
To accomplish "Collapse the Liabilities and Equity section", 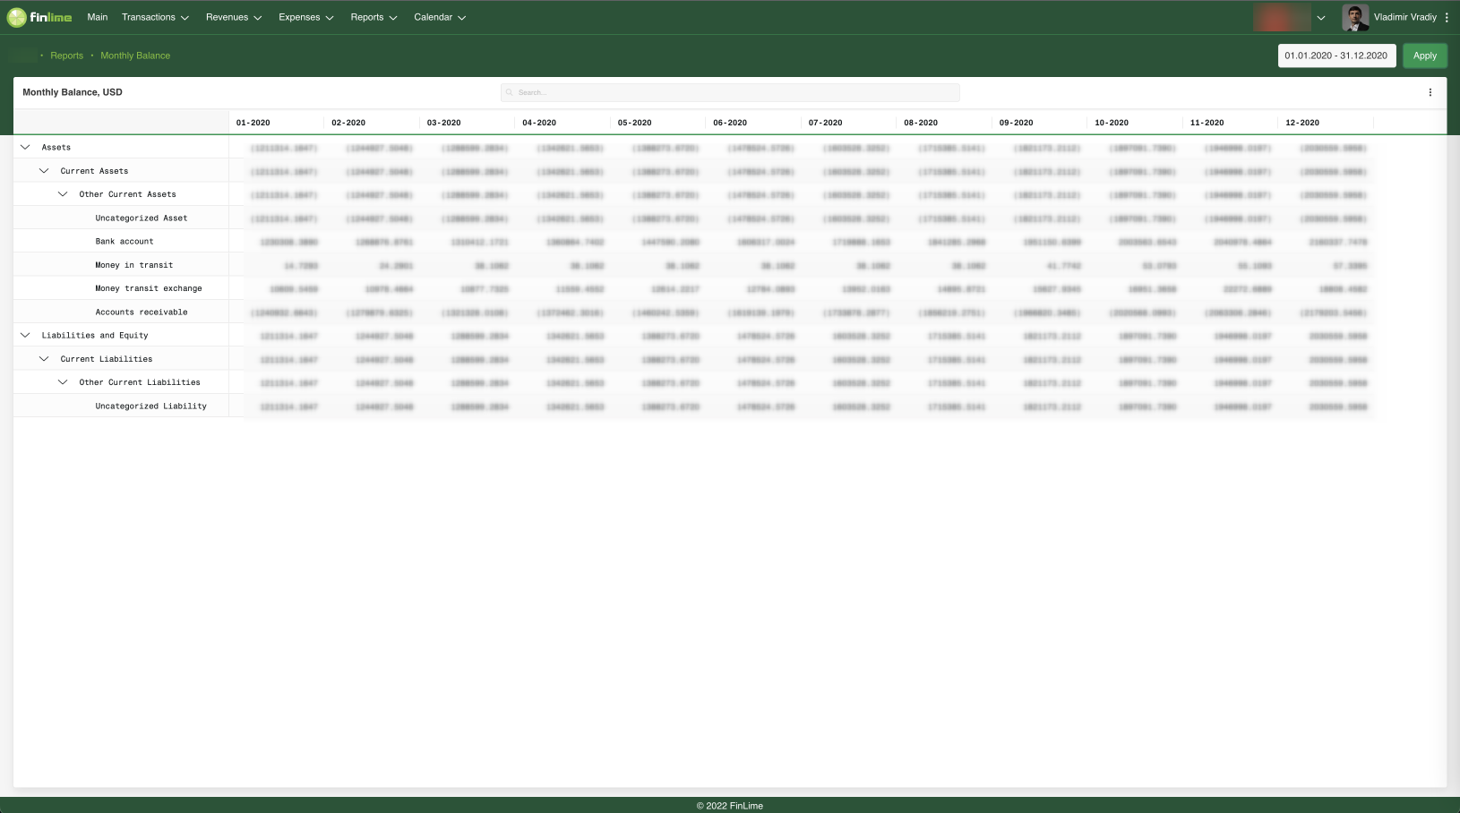I will click(25, 334).
